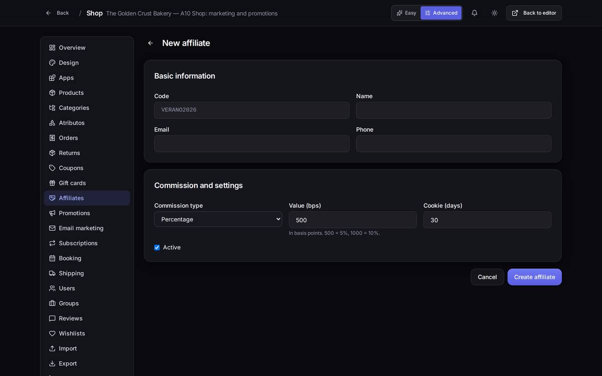
Task: Click the Cancel button
Action: coord(487,277)
